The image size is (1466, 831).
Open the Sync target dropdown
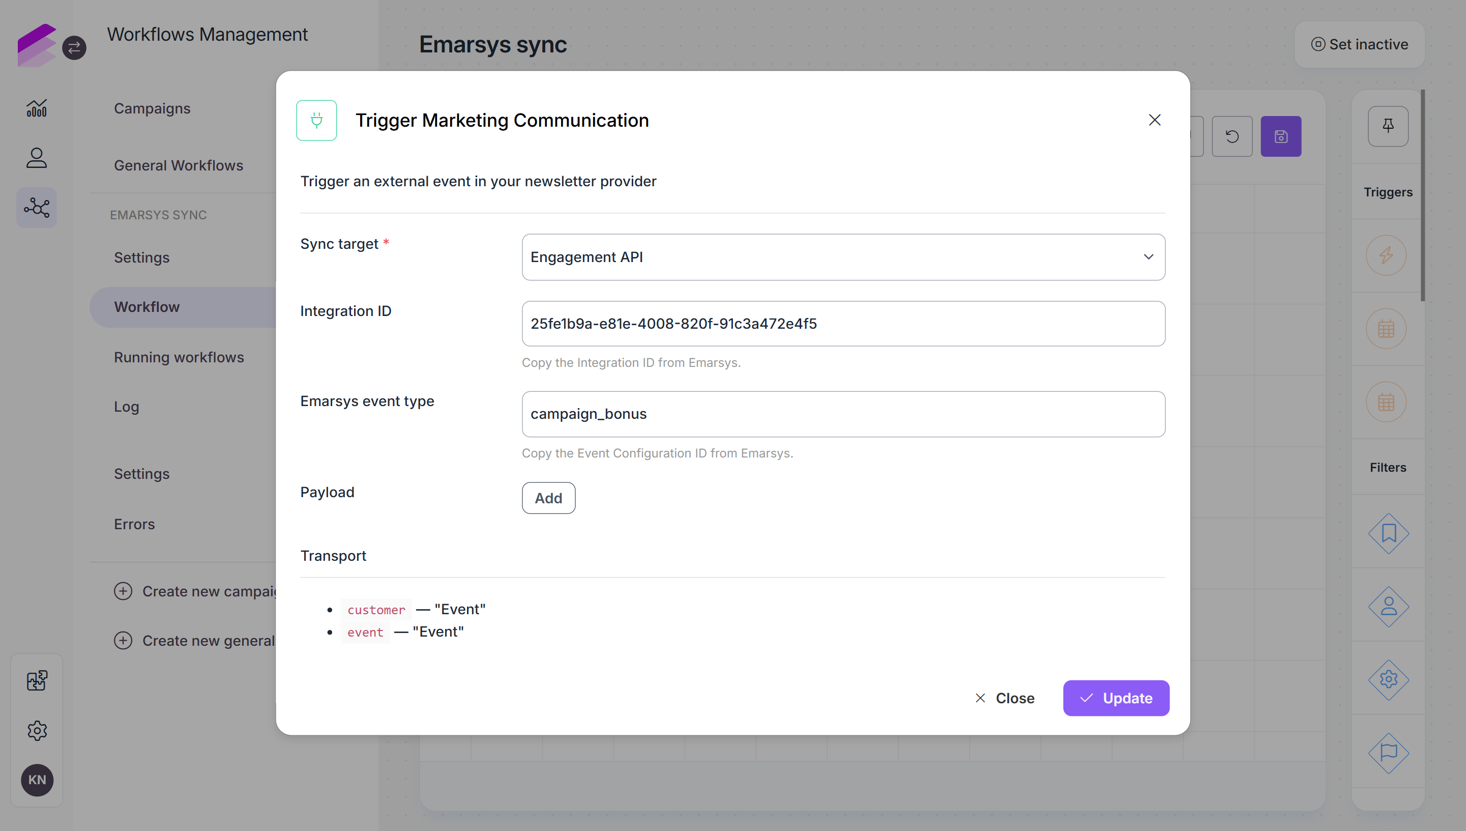pyautogui.click(x=843, y=257)
